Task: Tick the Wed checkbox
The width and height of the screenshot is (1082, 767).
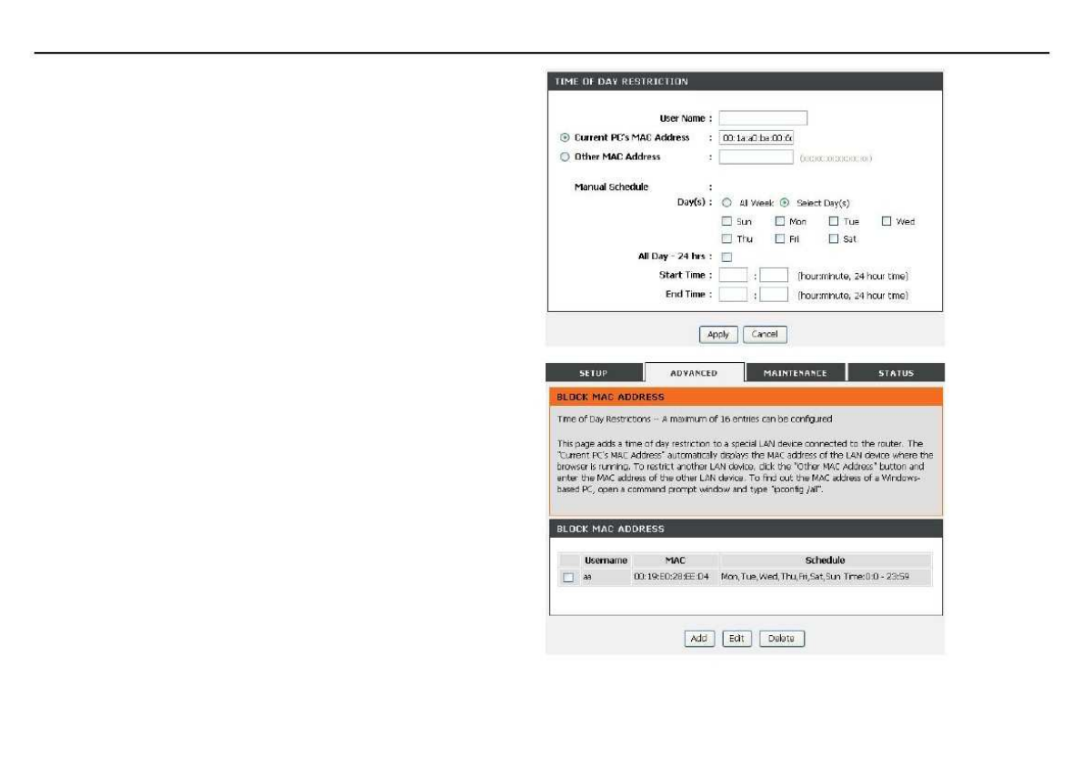Action: tap(887, 222)
